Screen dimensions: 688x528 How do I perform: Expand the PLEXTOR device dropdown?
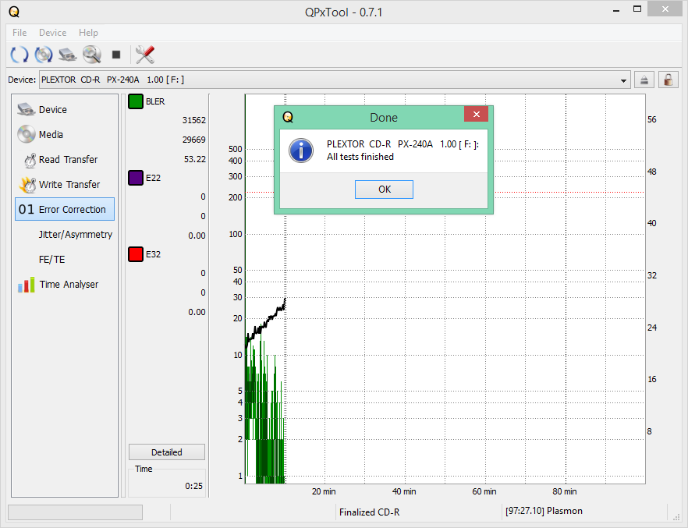(623, 80)
